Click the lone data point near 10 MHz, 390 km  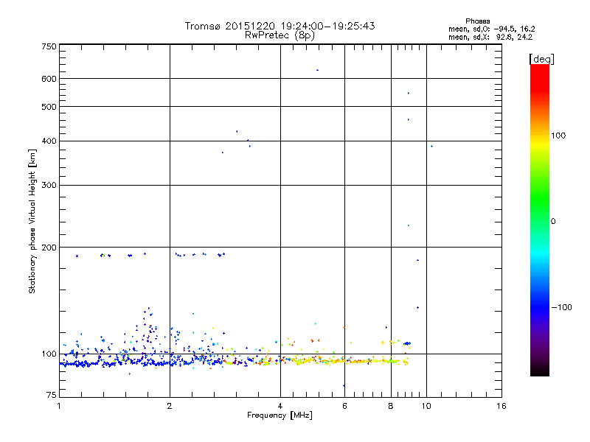[431, 146]
